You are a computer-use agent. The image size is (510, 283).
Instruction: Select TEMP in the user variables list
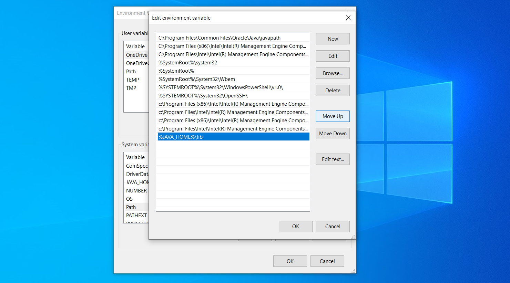[136, 80]
